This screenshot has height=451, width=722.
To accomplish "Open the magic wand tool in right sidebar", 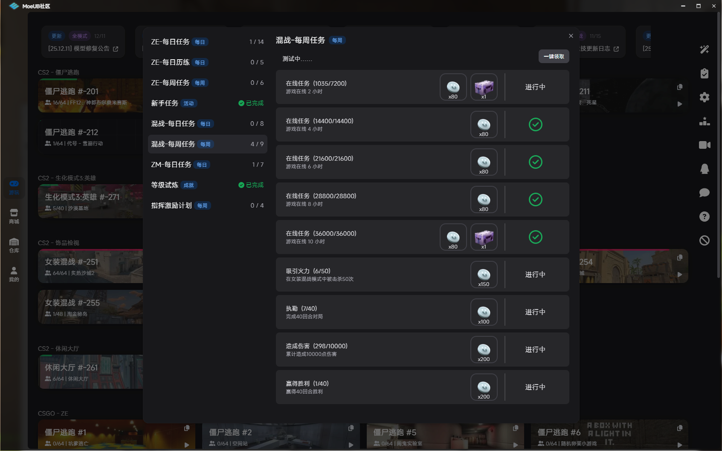I will (x=705, y=49).
